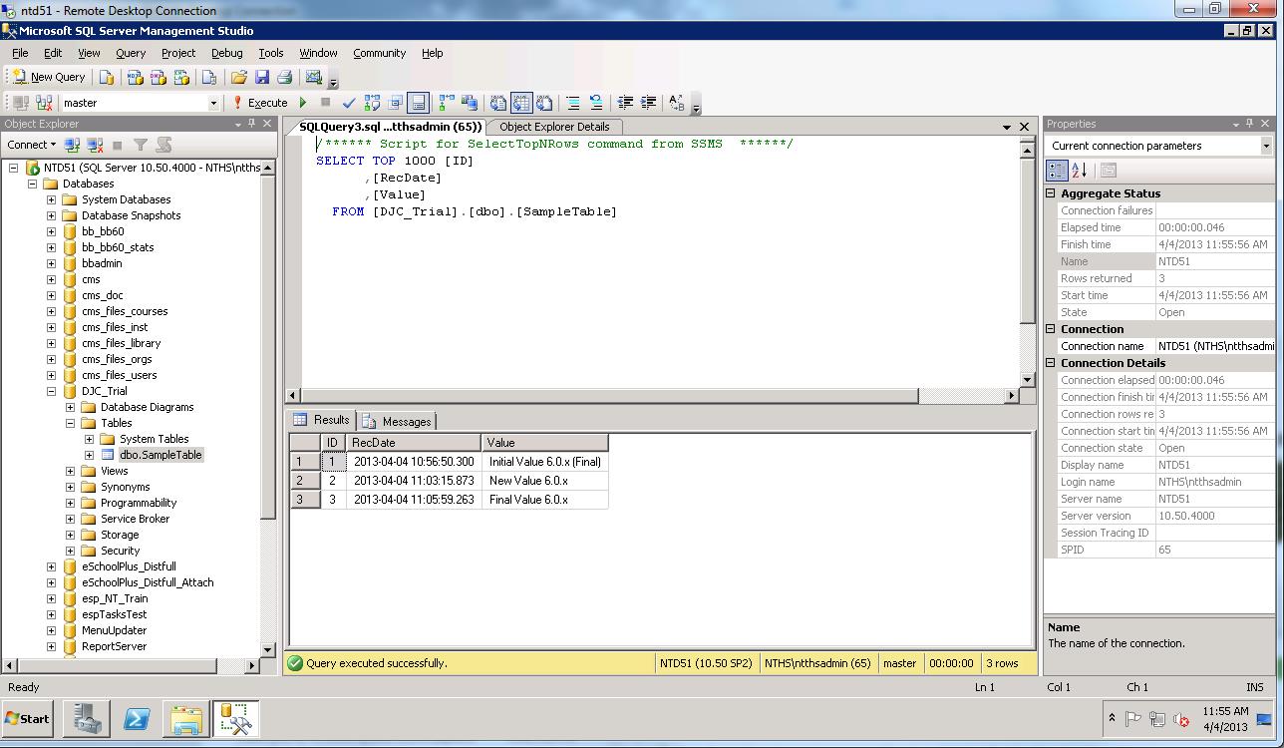Screen dimensions: 1284x748
Task: Click the Alphabetical sort icon in Properties
Action: pos(1079,171)
